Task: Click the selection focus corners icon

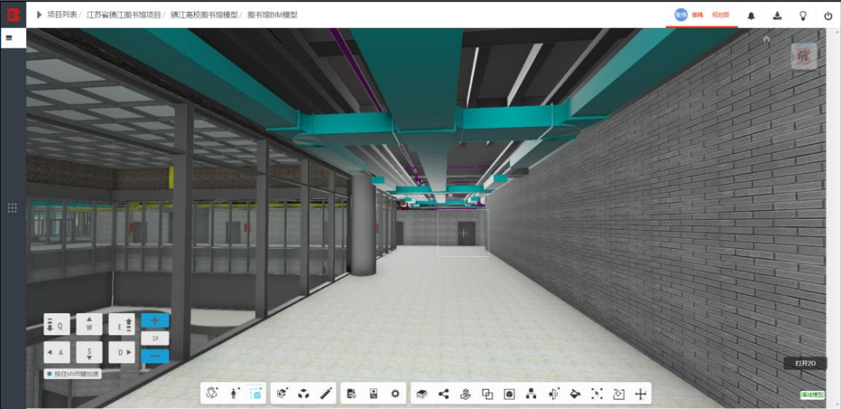Action: pyautogui.click(x=596, y=394)
